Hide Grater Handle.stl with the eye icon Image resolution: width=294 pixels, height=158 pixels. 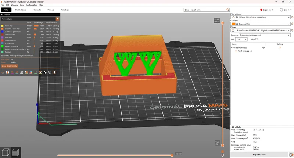pyautogui.click(x=263, y=48)
